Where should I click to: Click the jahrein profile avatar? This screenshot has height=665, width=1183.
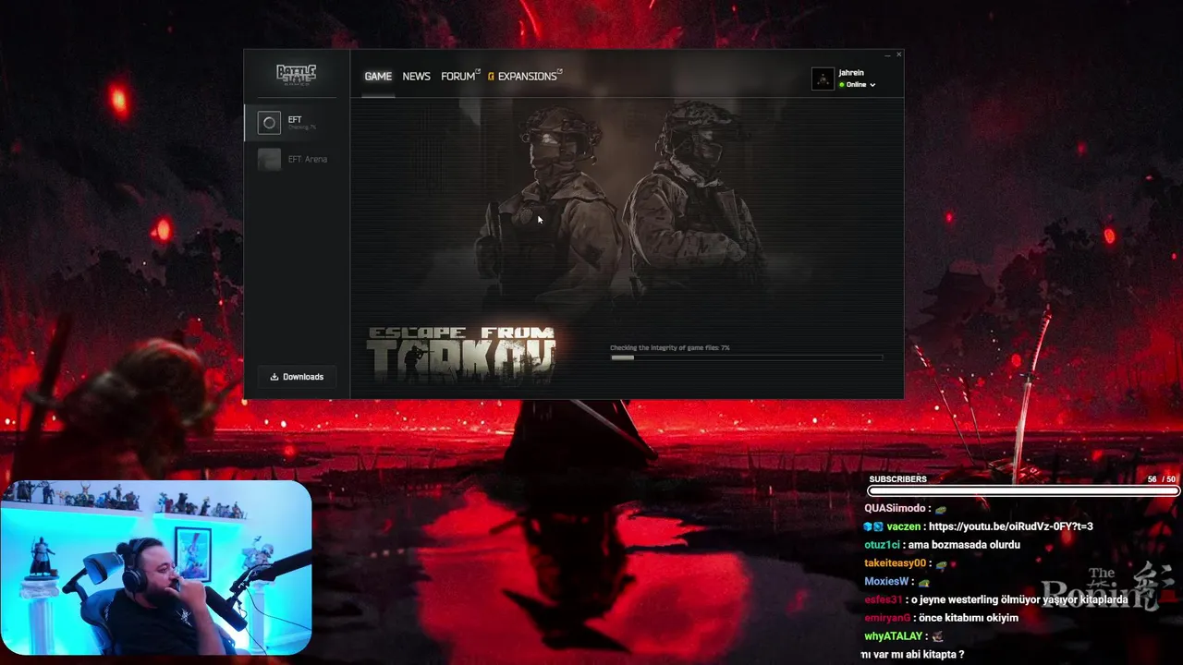pyautogui.click(x=823, y=79)
